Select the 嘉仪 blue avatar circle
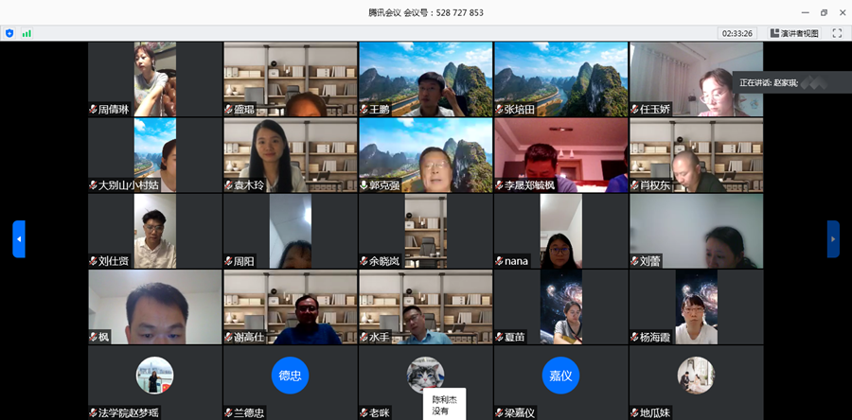 tap(560, 375)
